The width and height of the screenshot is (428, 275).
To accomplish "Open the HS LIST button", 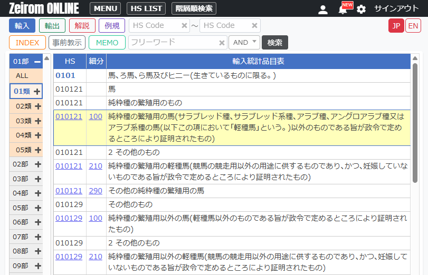I will pyautogui.click(x=146, y=8).
